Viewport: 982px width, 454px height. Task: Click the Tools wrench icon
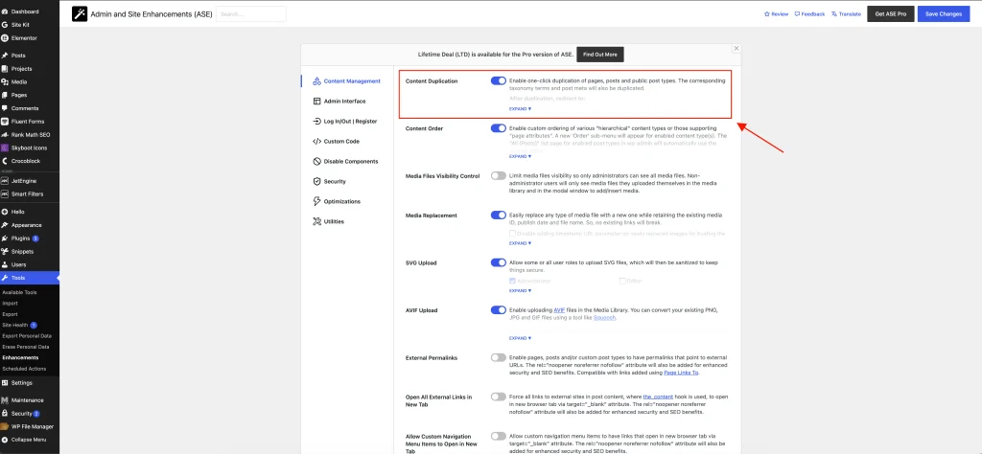click(x=5, y=278)
